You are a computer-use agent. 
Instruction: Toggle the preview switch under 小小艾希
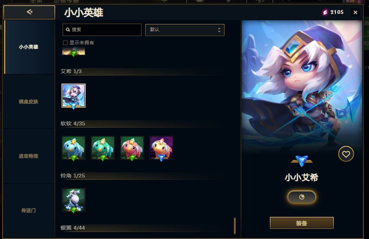302,197
